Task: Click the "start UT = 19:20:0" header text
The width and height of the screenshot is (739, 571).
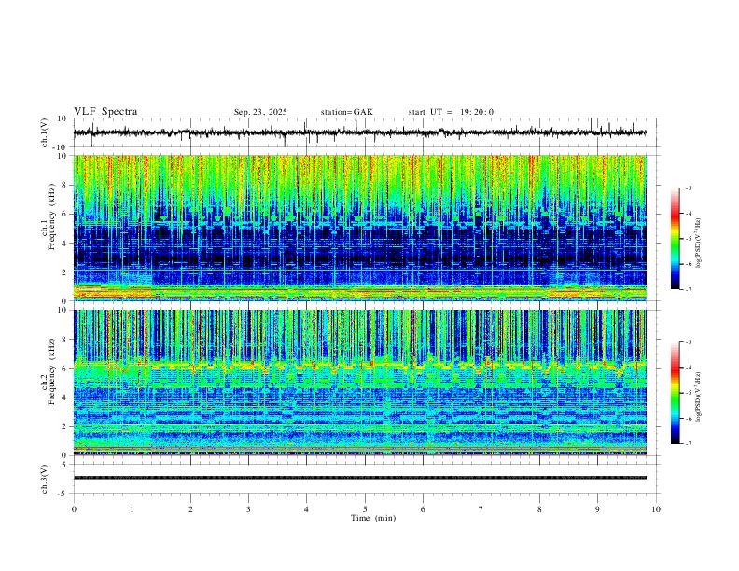Action: click(x=451, y=112)
